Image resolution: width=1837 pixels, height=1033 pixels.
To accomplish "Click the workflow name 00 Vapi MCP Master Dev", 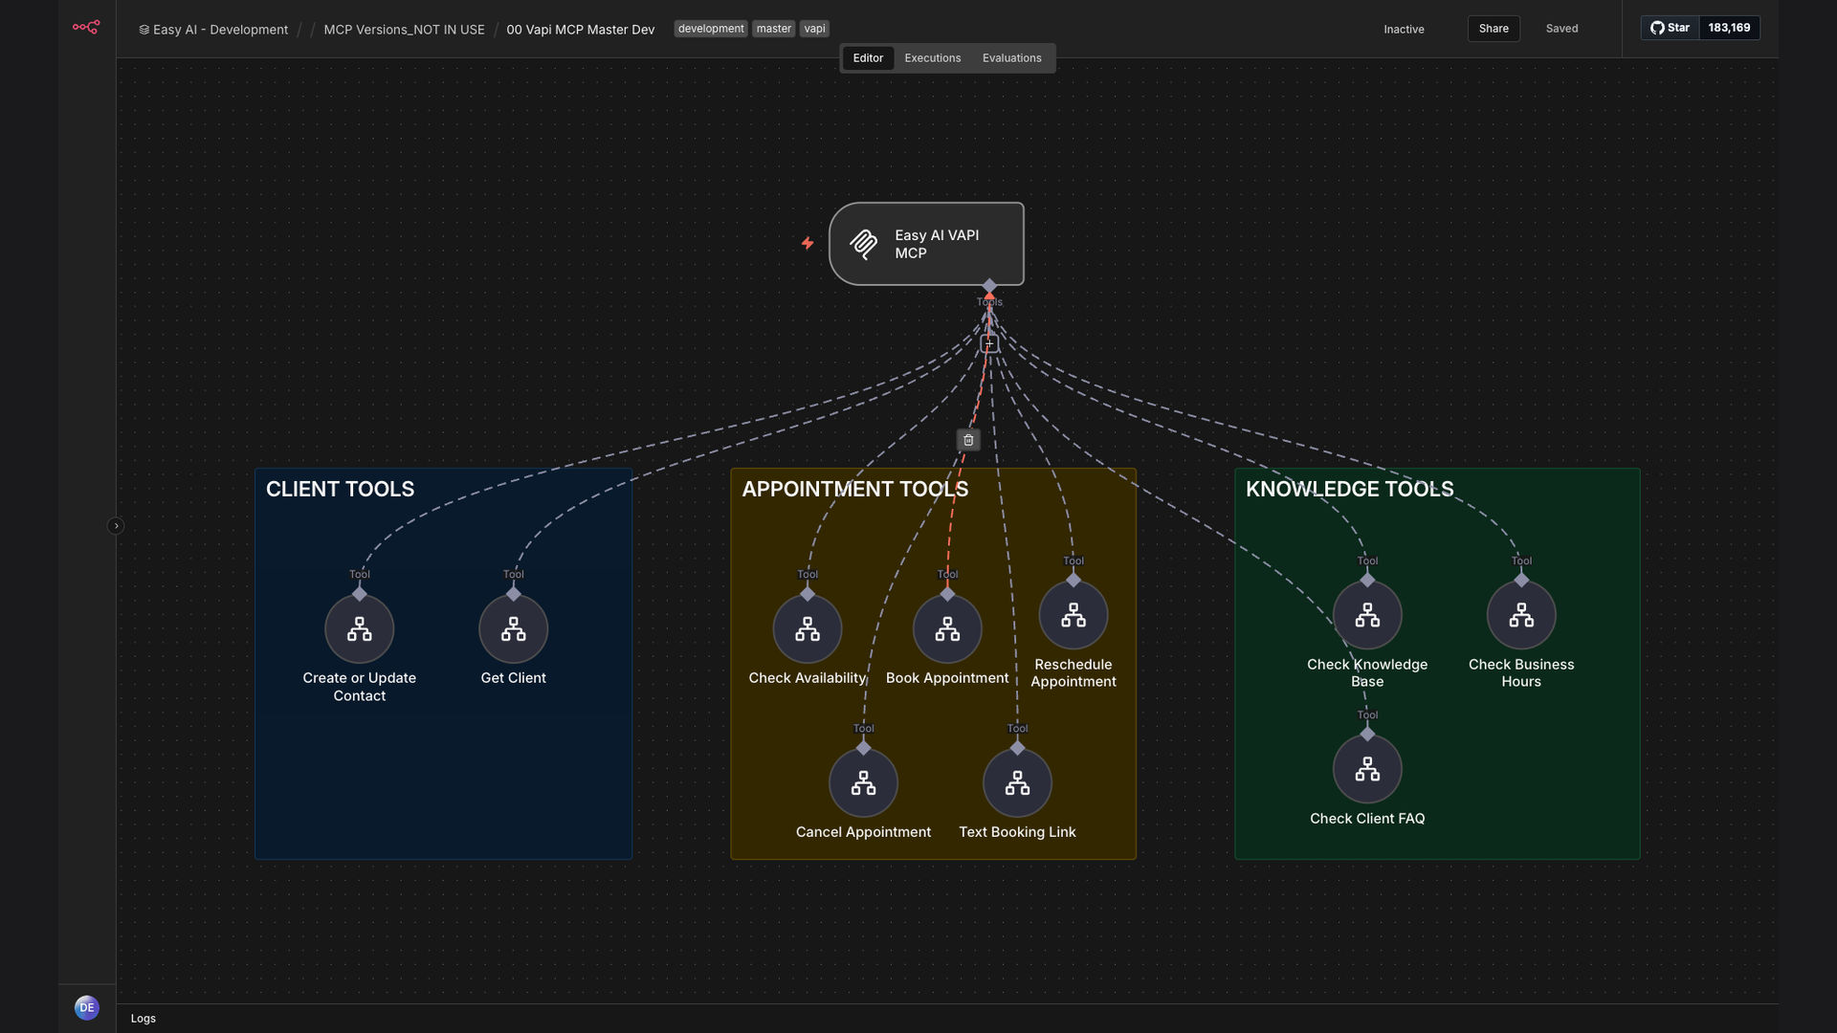I will point(581,30).
